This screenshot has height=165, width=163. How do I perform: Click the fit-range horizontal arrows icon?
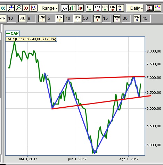pos(34,8)
